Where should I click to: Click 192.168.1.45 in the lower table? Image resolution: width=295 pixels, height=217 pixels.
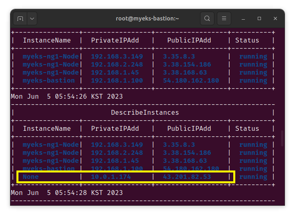115,161
